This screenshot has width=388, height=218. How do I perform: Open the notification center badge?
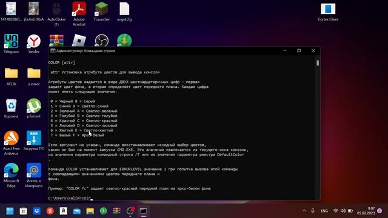pyautogui.click(x=380, y=211)
